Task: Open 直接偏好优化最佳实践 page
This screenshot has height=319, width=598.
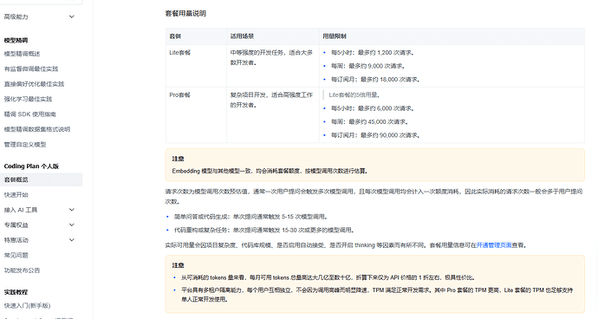Action: [x=35, y=84]
